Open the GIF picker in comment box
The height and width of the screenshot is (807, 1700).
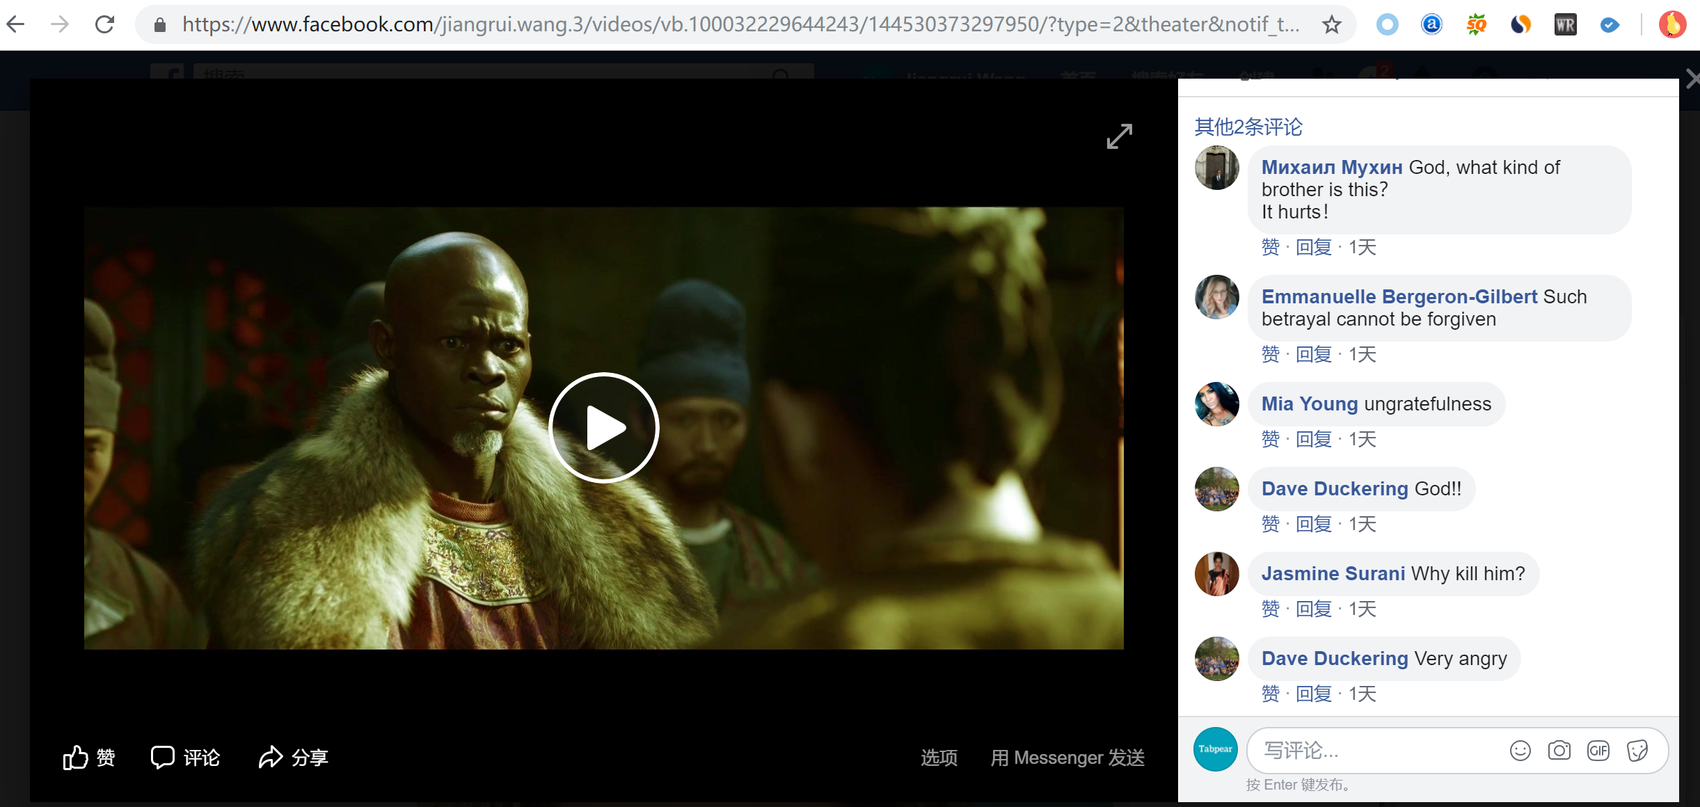pos(1598,751)
